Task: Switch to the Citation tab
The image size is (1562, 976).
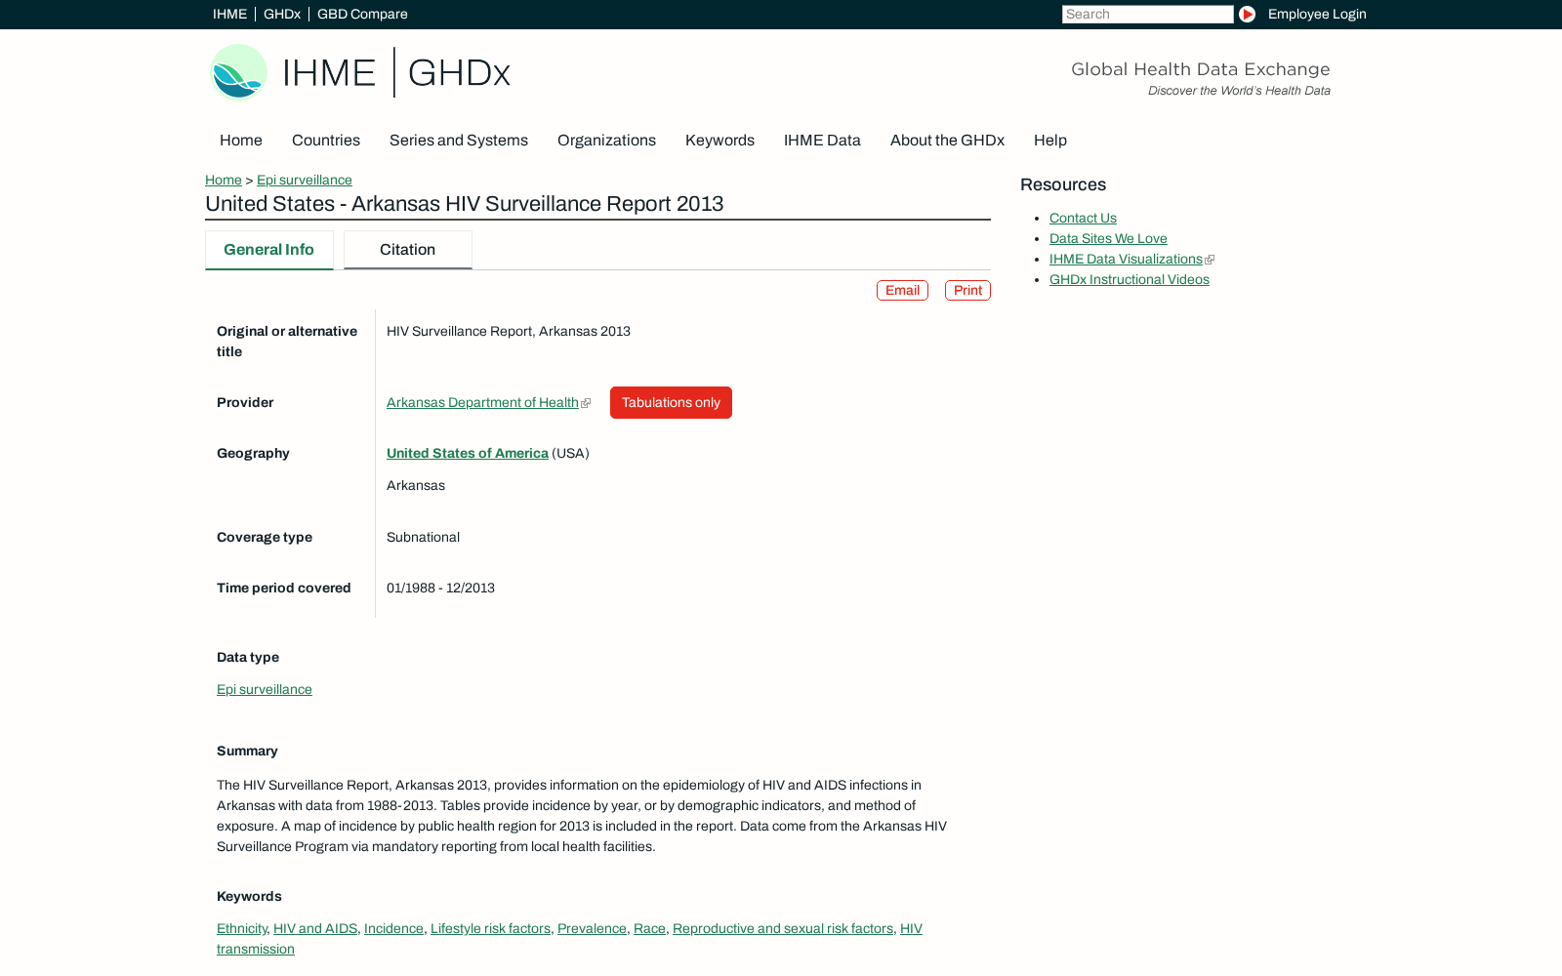Action: coord(408,250)
